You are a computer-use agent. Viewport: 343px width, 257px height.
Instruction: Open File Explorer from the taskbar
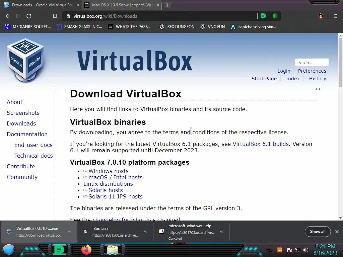(113, 250)
